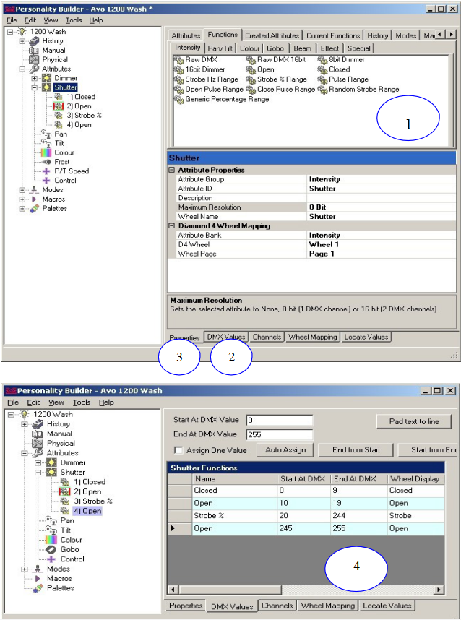Select Raw DMX 16bit function icon
The height and width of the screenshot is (620, 461).
coord(251,60)
